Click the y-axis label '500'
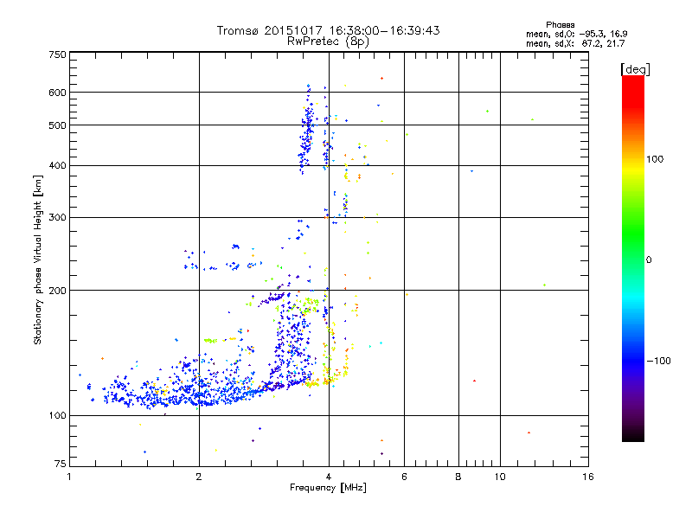692x519 pixels. (x=57, y=125)
